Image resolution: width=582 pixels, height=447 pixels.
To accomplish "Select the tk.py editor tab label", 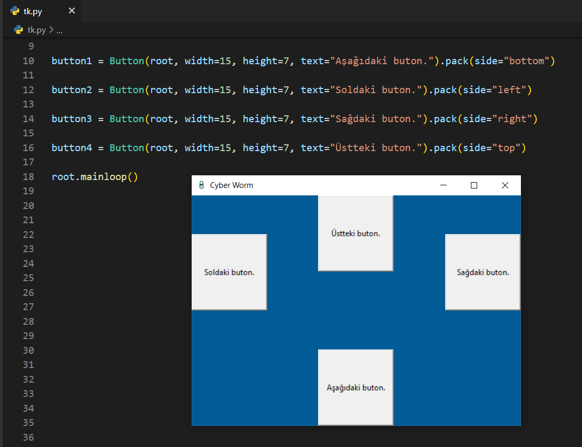I will click(x=33, y=12).
